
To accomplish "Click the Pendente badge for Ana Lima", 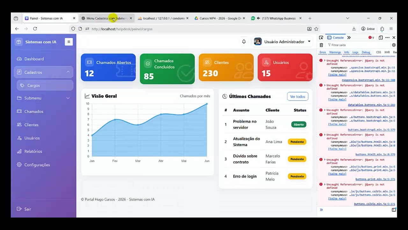I will click(297, 142).
